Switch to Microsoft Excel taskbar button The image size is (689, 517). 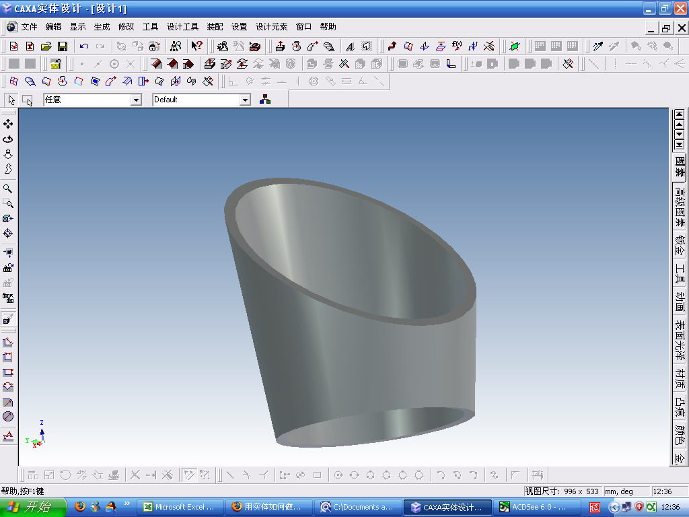pos(180,508)
